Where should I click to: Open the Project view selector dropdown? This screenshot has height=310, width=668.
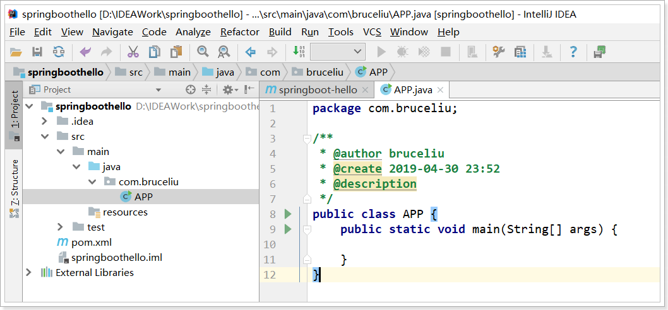click(158, 90)
